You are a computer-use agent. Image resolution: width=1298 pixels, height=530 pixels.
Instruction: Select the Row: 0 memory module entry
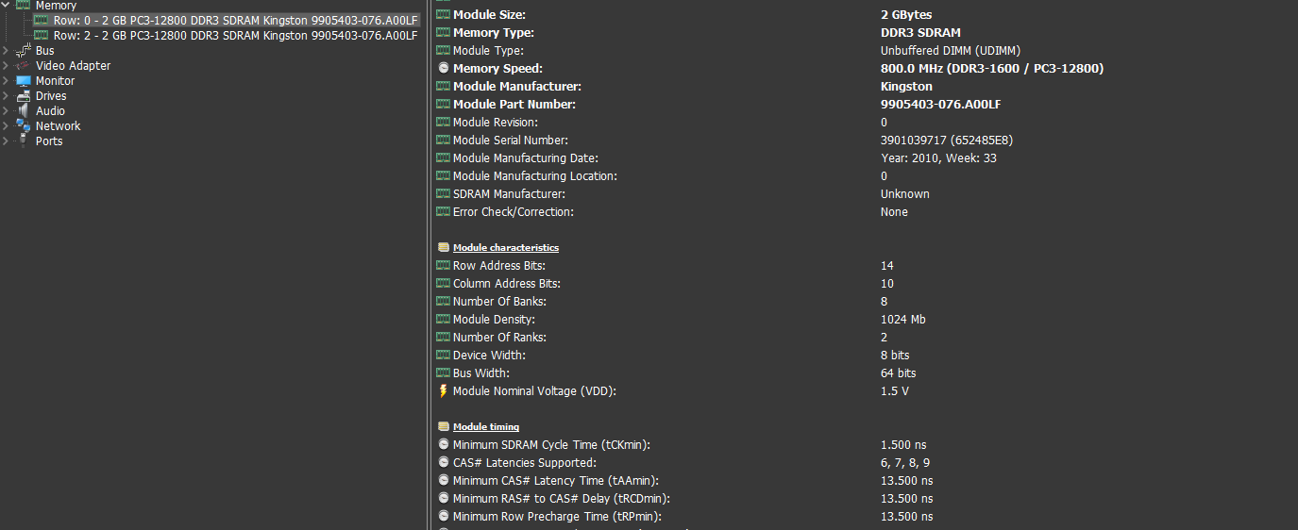tap(227, 20)
